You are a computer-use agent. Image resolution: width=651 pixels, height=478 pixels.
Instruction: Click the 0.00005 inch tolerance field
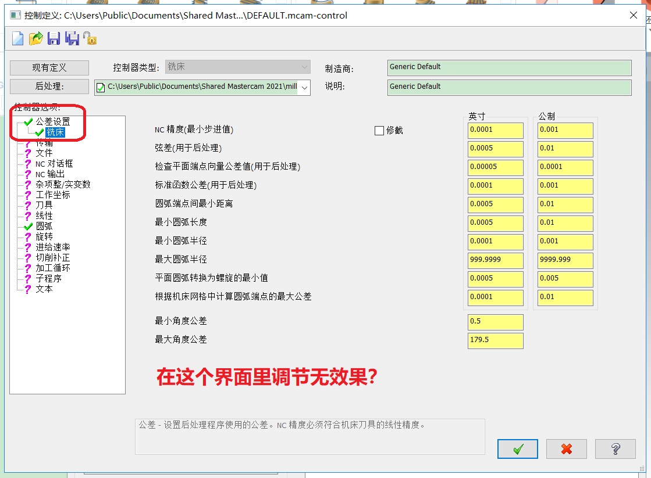point(495,167)
